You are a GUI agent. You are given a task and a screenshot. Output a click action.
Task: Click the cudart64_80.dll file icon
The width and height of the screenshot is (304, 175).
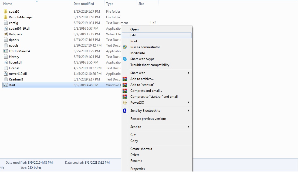6,29
